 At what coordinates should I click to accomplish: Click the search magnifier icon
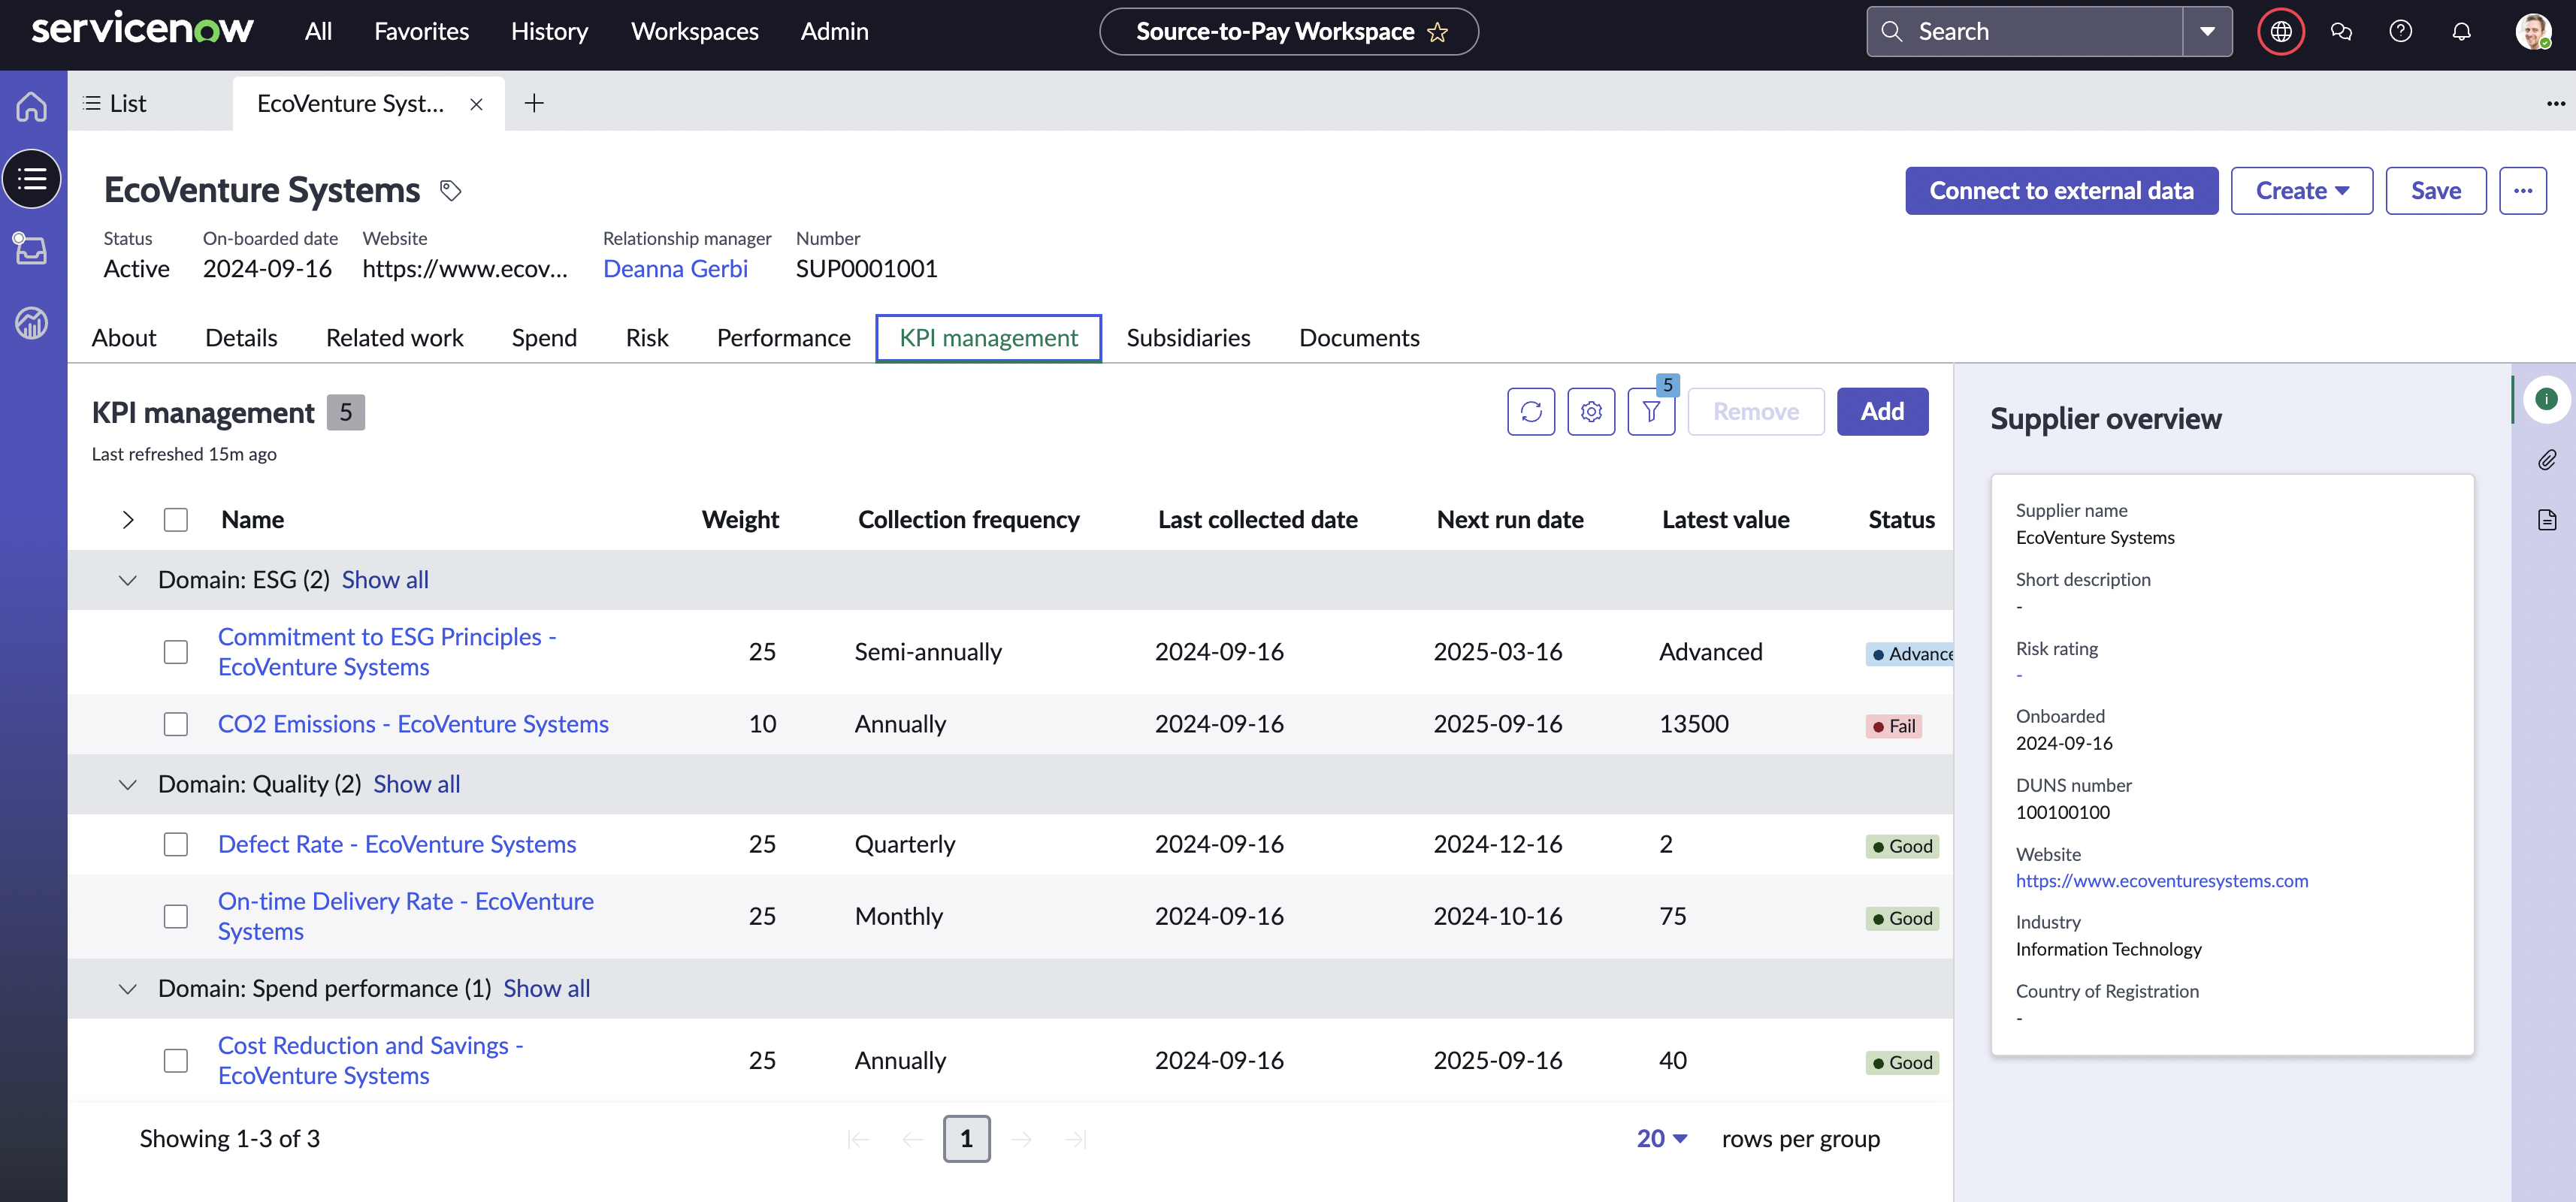tap(1891, 32)
